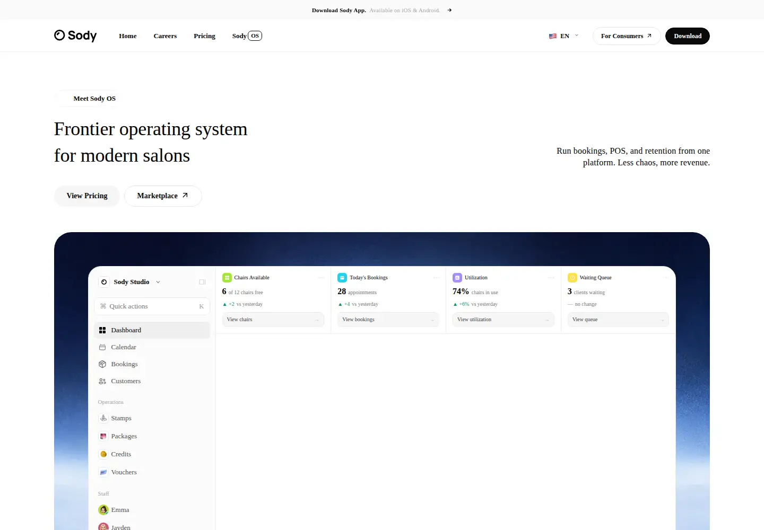The image size is (764, 530).
Task: Expand the Sody Studio workspace switcher
Action: pos(158,282)
